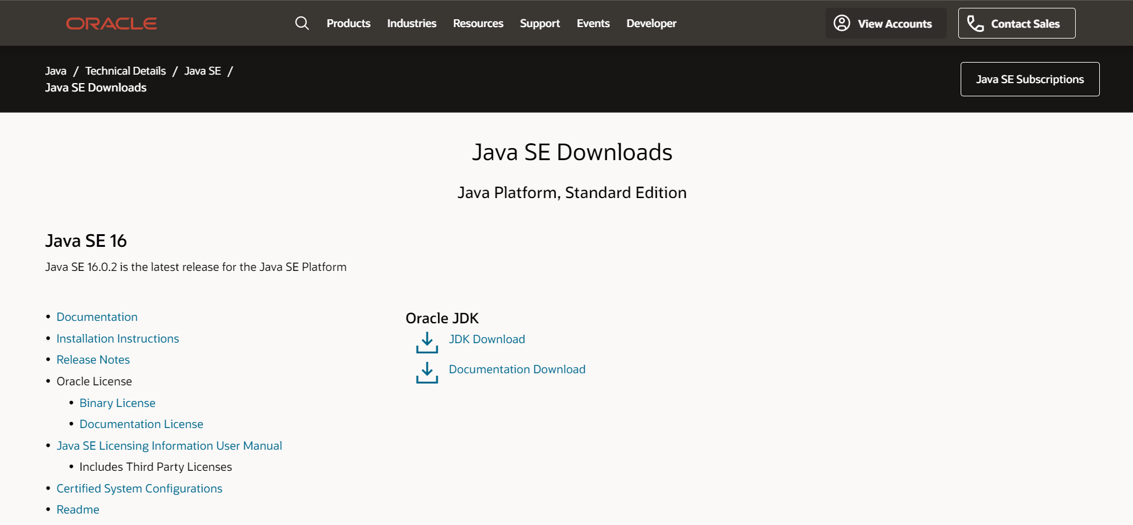Open the Developer menu
The image size is (1133, 525).
[x=651, y=23]
